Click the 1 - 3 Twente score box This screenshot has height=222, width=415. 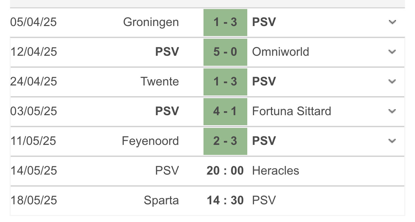(x=225, y=82)
